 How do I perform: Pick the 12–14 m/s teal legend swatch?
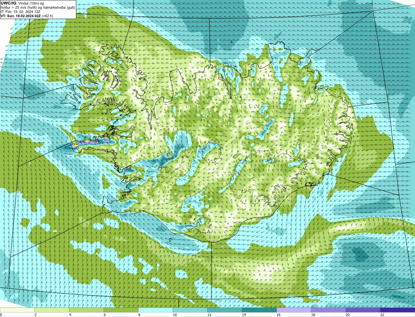[x=225, y=310]
